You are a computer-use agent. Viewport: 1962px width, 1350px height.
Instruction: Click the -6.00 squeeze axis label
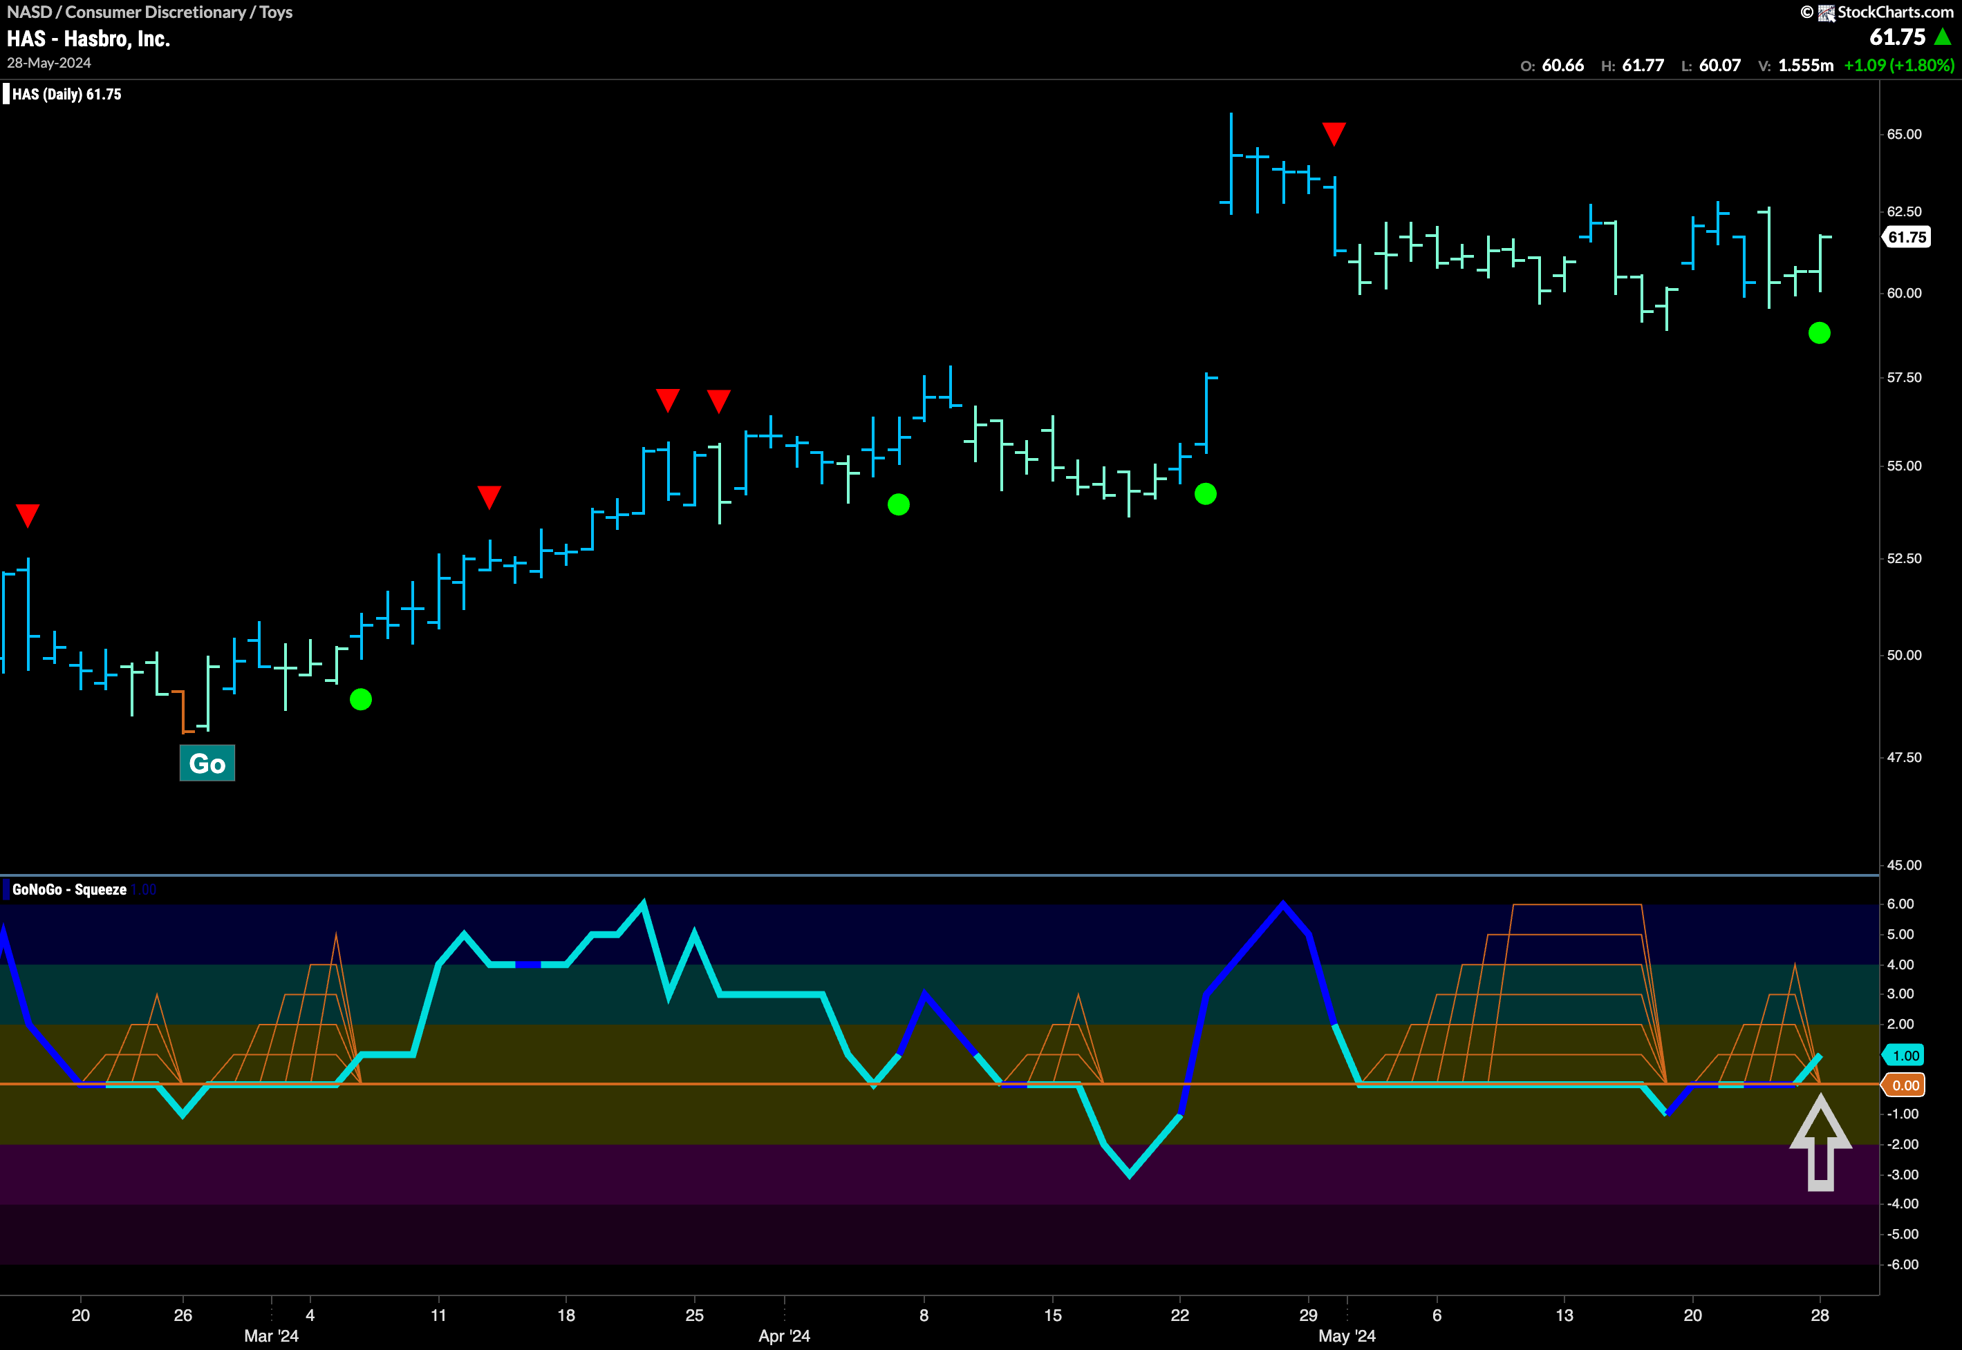1901,1264
